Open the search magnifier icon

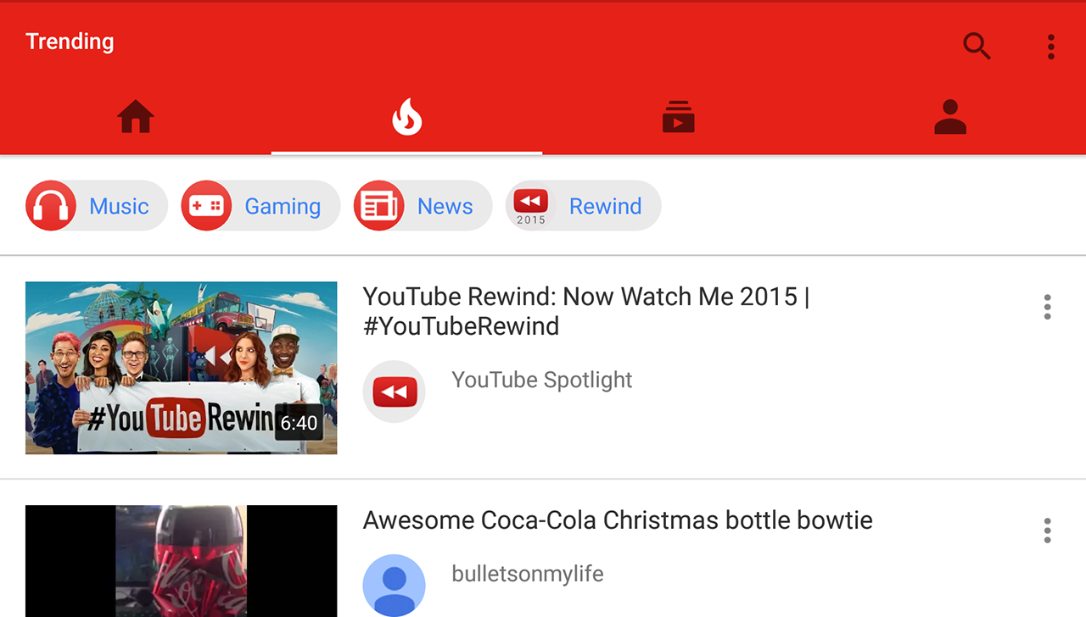pos(977,46)
